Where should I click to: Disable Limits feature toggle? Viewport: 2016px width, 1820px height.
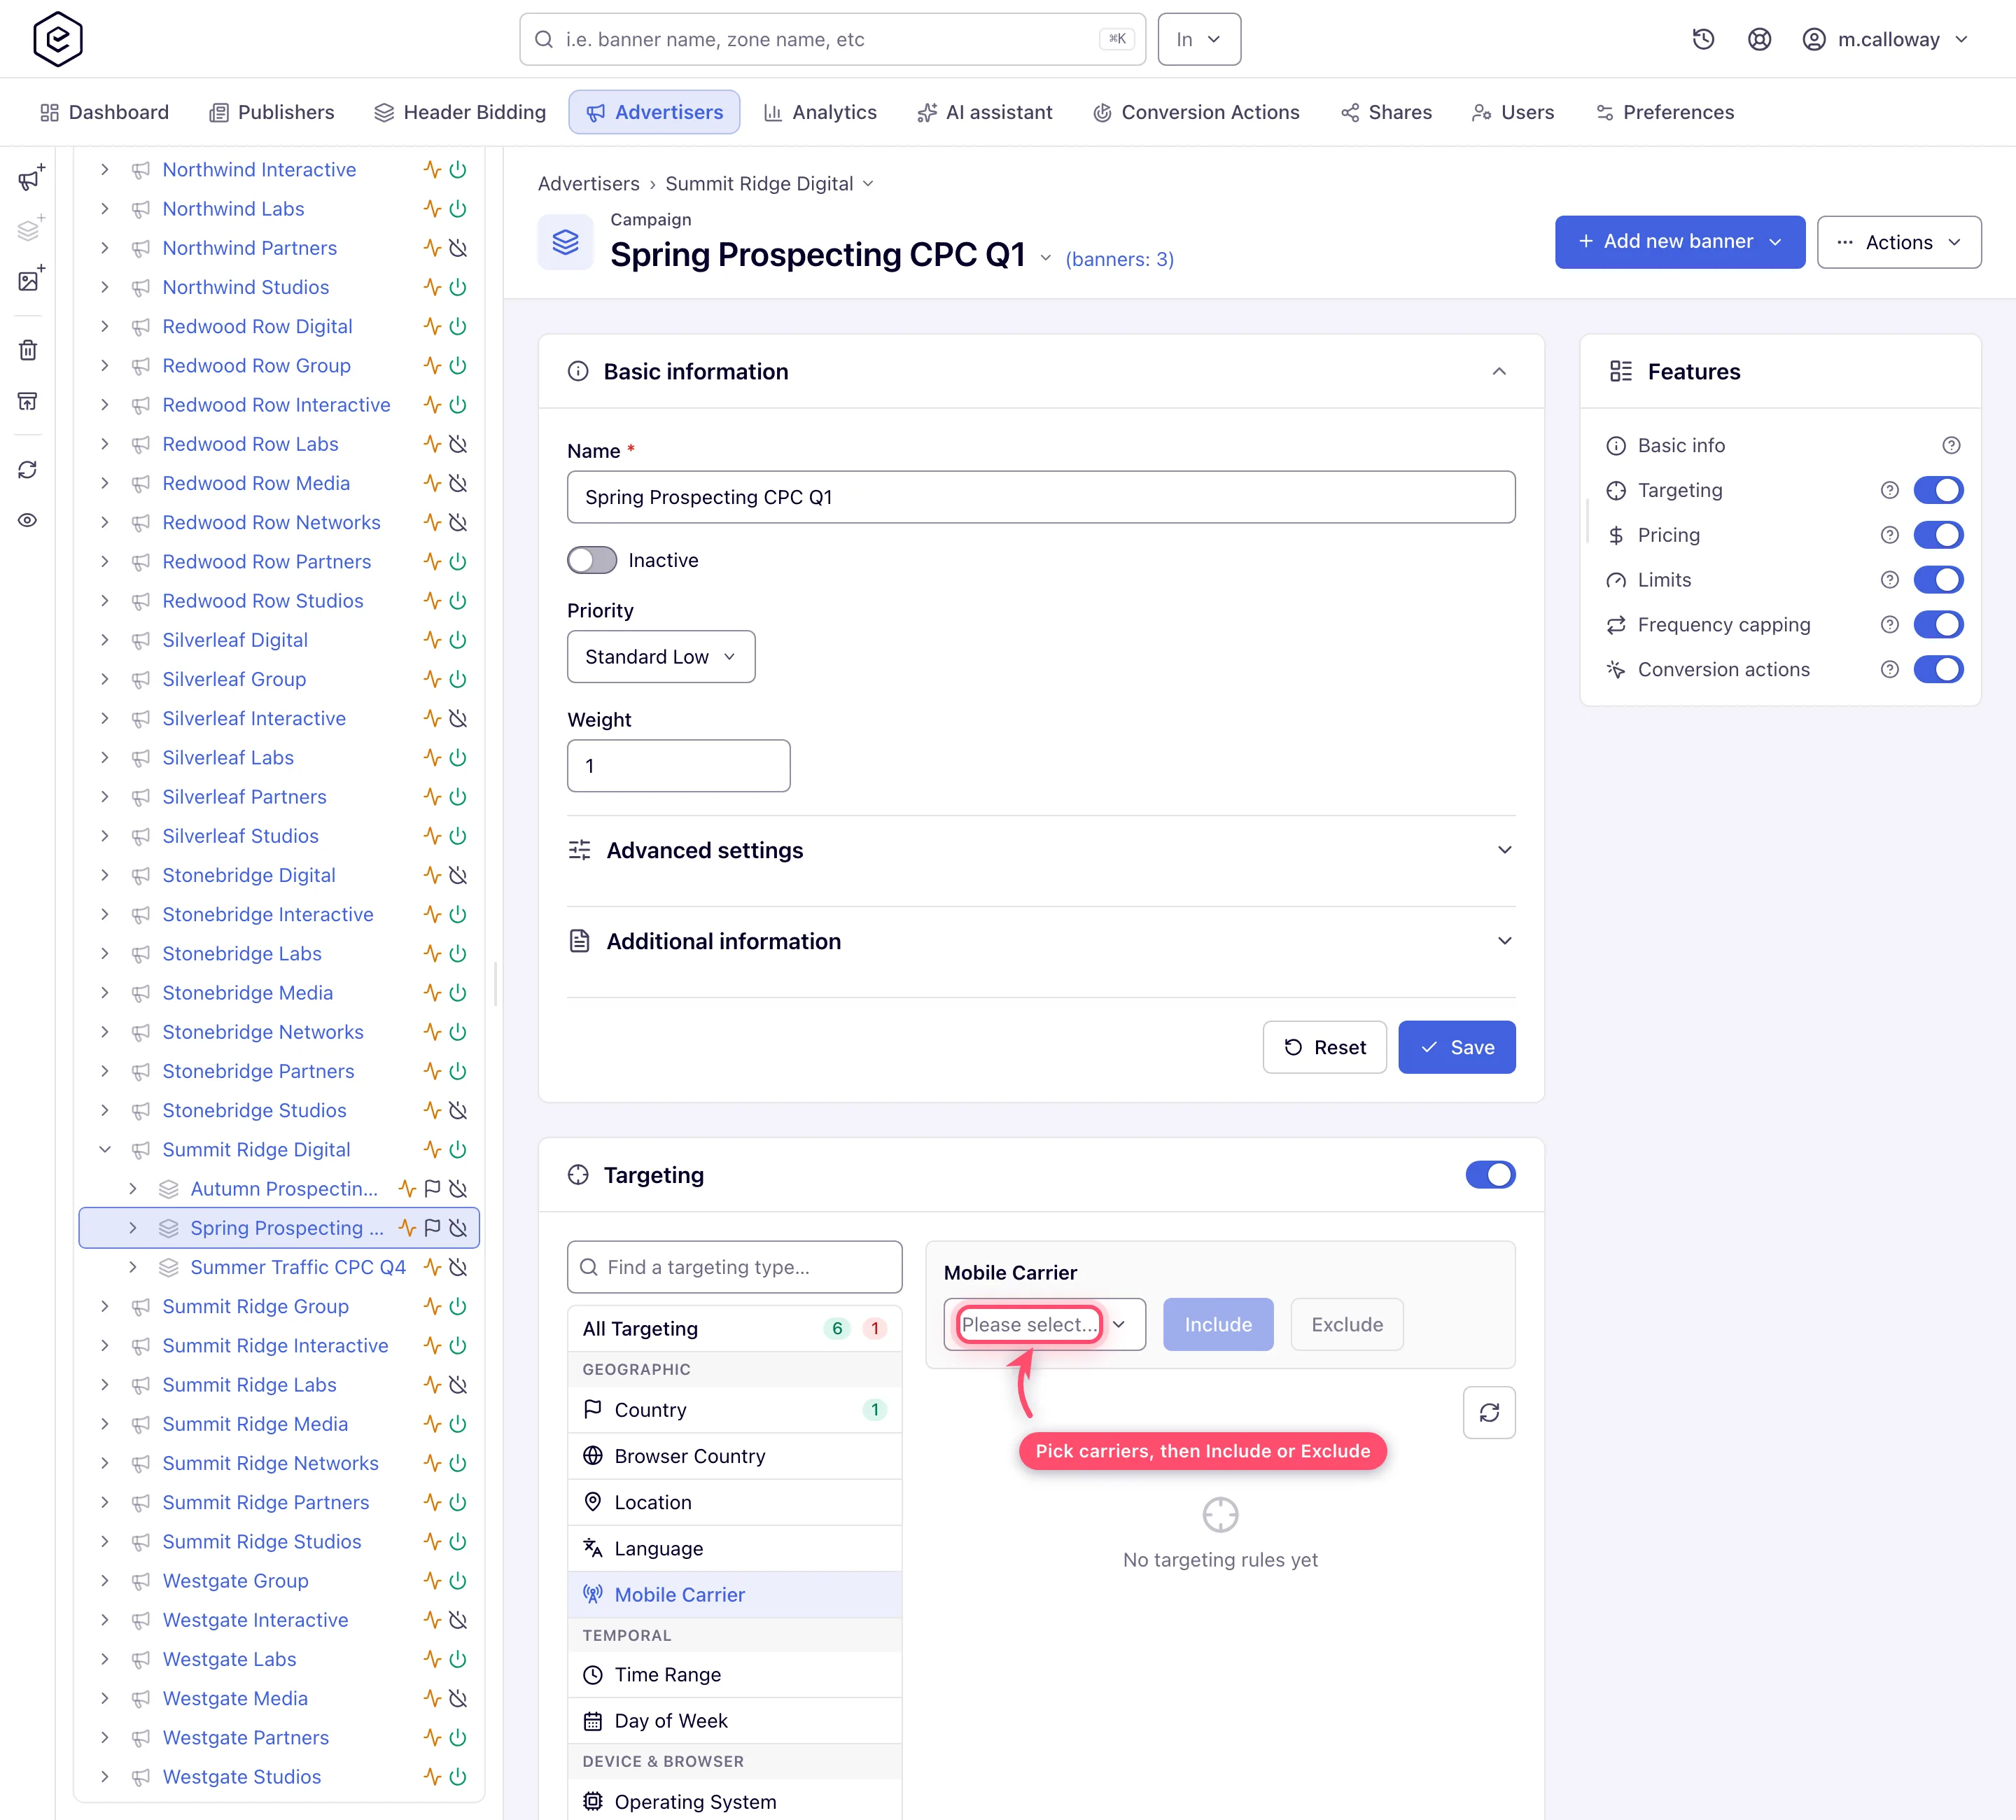click(x=1938, y=580)
